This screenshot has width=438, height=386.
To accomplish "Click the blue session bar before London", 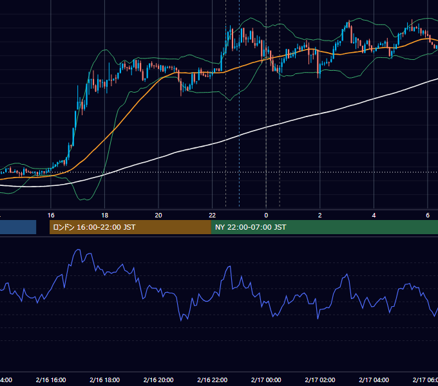I will (18, 227).
